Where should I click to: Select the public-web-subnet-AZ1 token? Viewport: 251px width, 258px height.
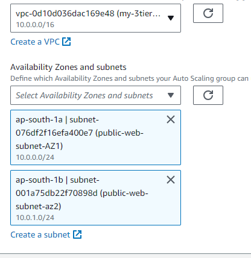pos(95,137)
